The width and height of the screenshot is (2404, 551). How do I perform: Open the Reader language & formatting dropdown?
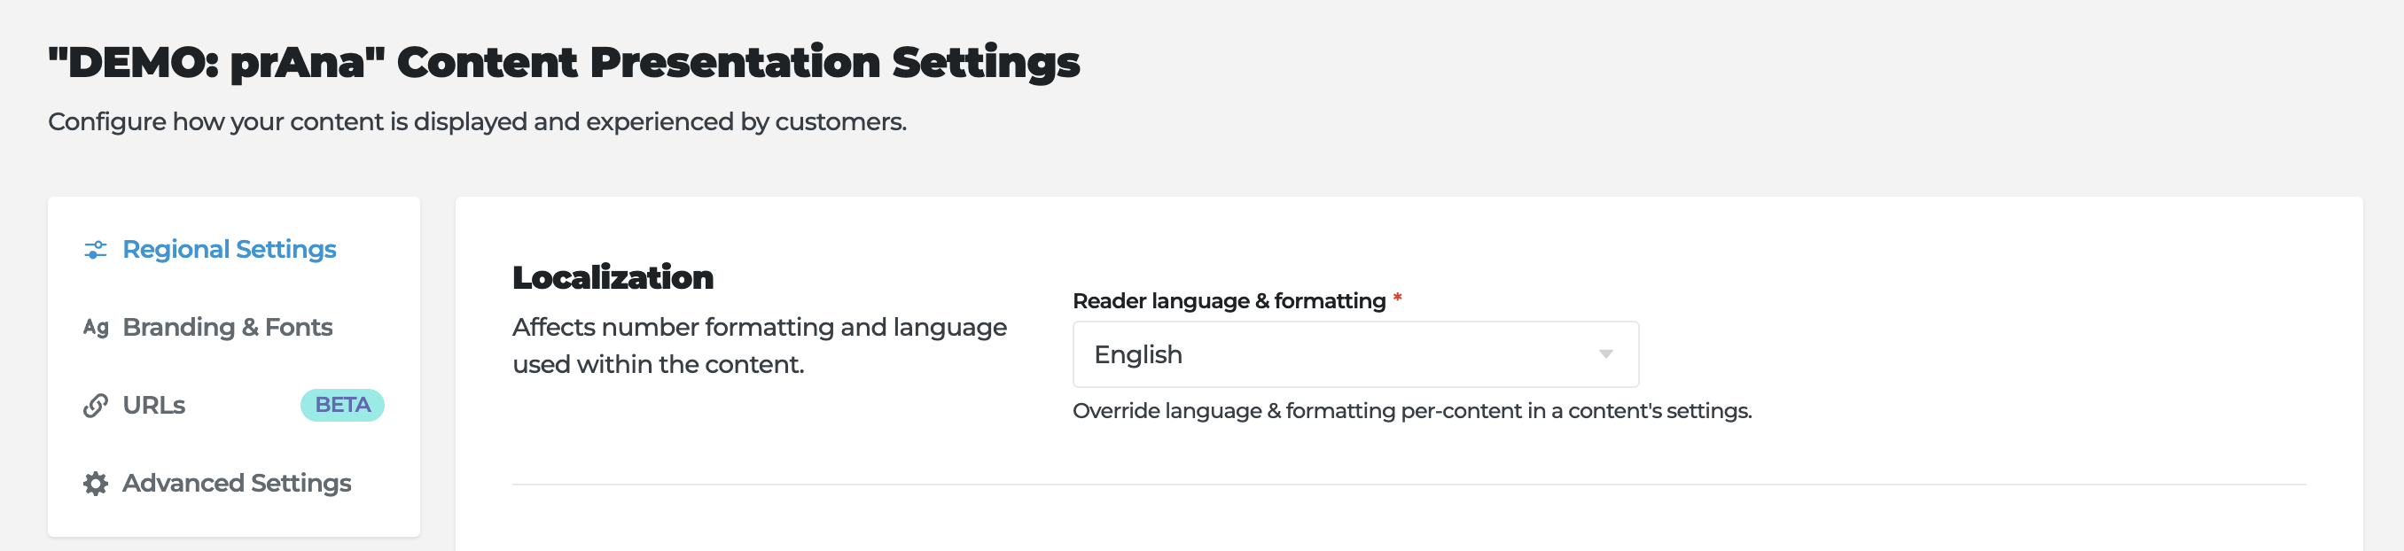pyautogui.click(x=1354, y=354)
